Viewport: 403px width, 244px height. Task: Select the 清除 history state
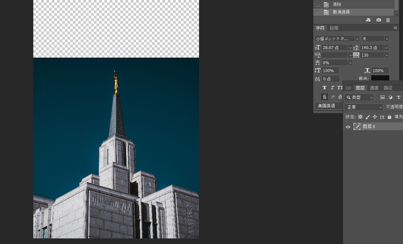(x=354, y=4)
